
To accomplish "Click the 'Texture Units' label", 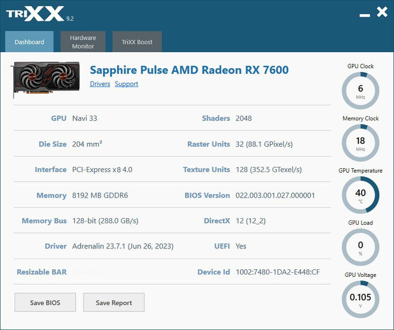I will tap(206, 170).
